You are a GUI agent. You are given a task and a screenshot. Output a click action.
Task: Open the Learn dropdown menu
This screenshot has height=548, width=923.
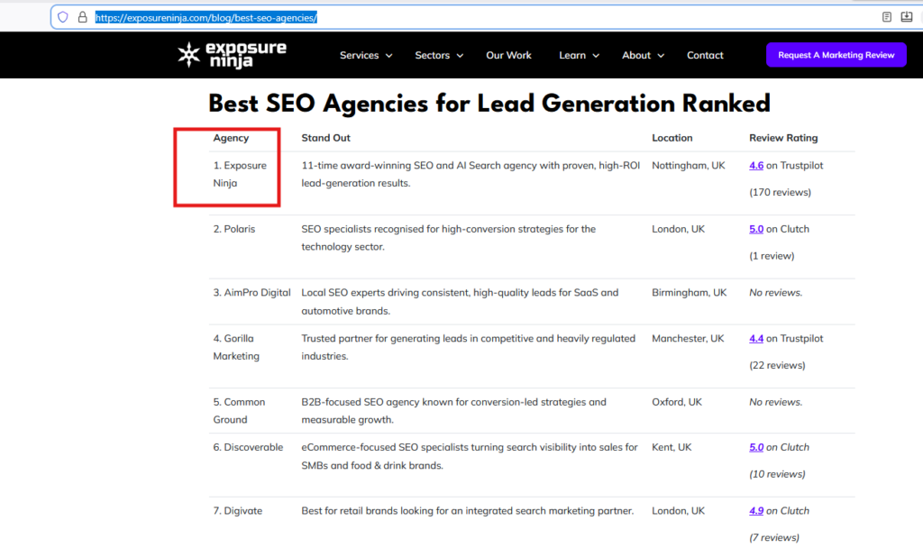[x=579, y=55]
